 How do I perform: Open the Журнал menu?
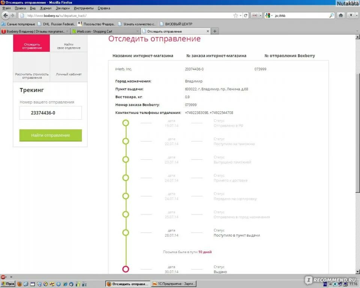point(46,8)
